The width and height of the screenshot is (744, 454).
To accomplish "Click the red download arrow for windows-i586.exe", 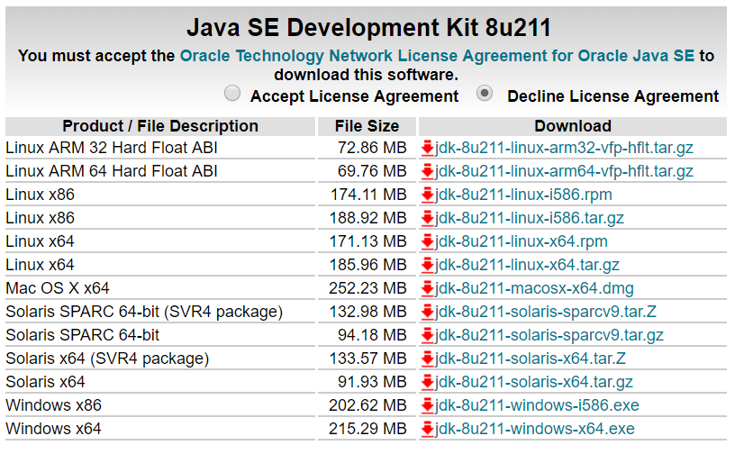I will point(428,405).
